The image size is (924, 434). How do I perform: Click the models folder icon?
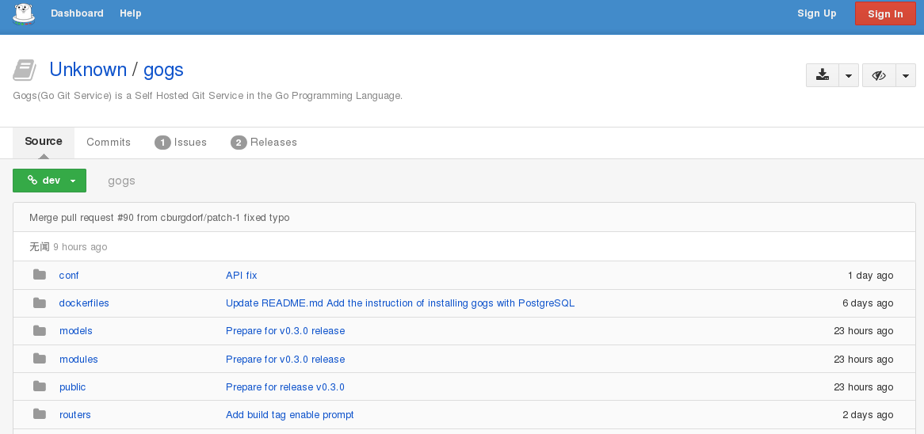tap(40, 330)
